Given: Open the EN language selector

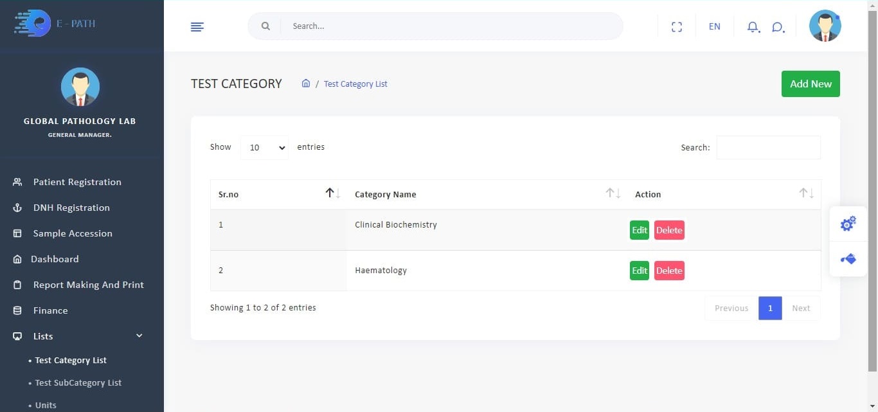Looking at the screenshot, I should (714, 26).
